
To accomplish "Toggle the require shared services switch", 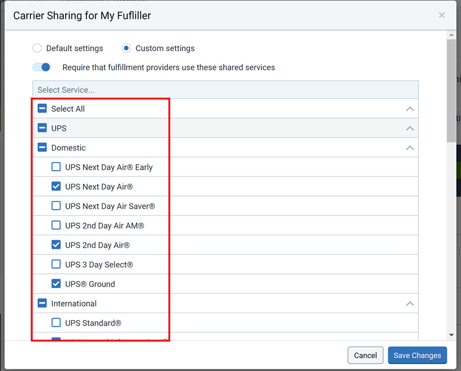I will 42,68.
